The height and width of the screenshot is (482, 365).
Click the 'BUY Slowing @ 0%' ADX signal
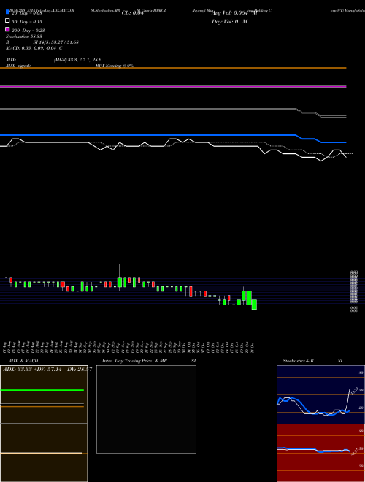[115, 66]
